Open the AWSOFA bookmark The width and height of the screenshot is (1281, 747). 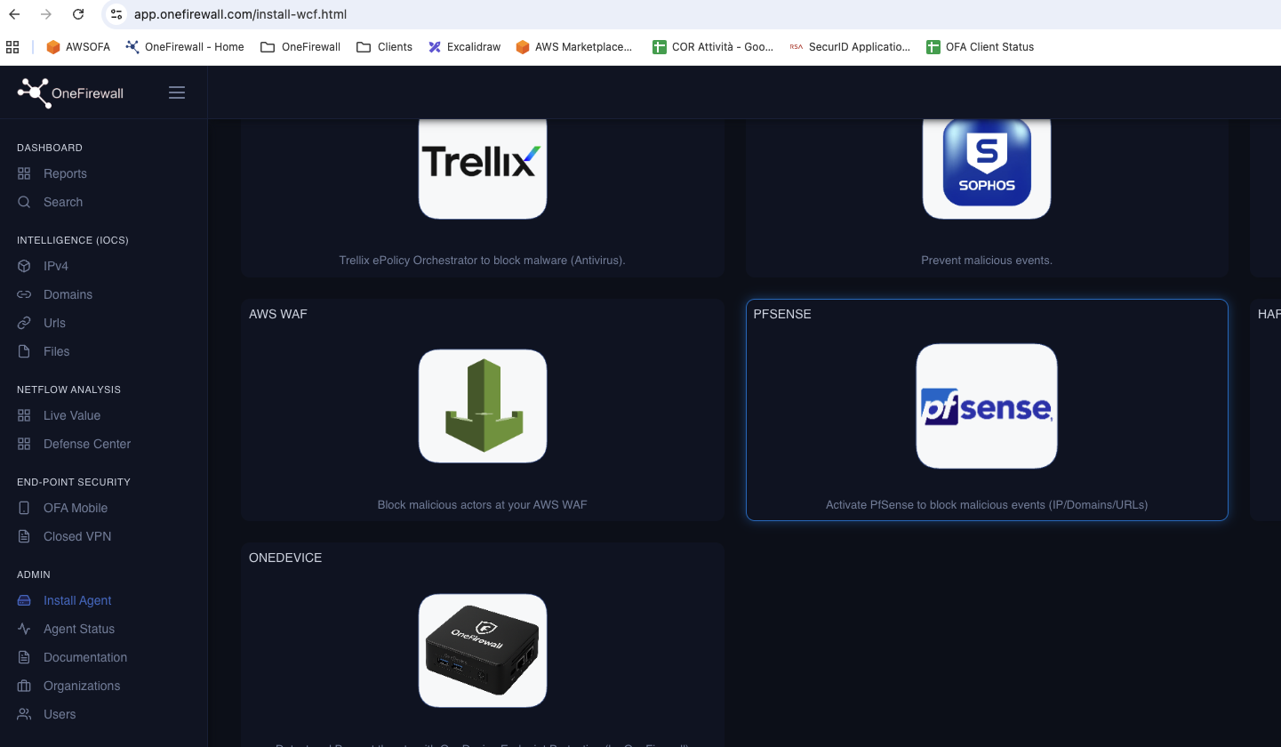click(x=78, y=46)
